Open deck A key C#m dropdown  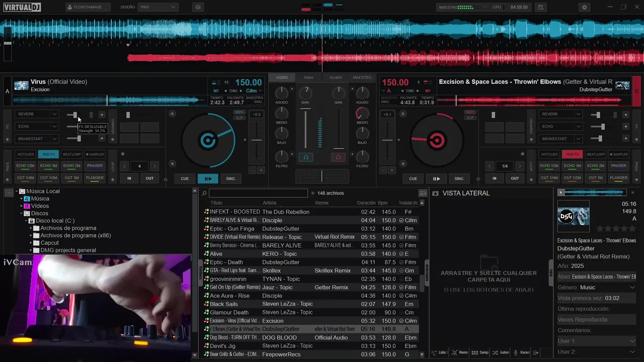tap(260, 91)
